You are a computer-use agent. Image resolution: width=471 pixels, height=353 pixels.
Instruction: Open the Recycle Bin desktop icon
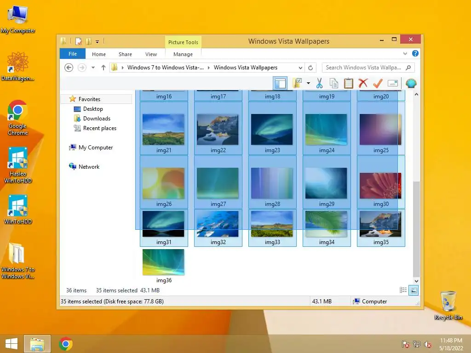tap(448, 305)
